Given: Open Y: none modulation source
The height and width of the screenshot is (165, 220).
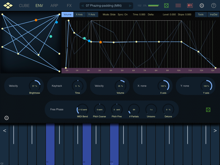Looking at the screenshot, I should coord(185,86).
